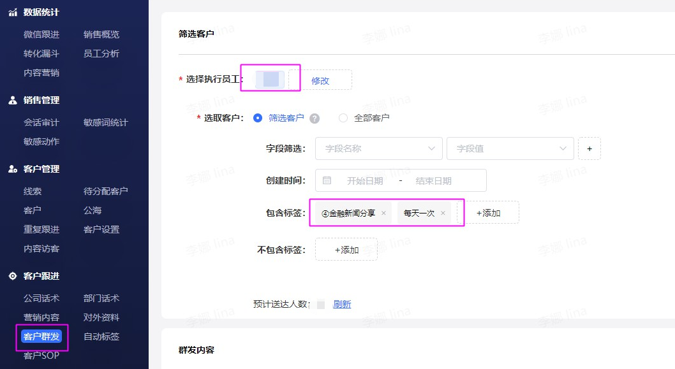This screenshot has height=369, width=675.
Task: Open 自动标签 in sidebar
Action: click(x=101, y=336)
